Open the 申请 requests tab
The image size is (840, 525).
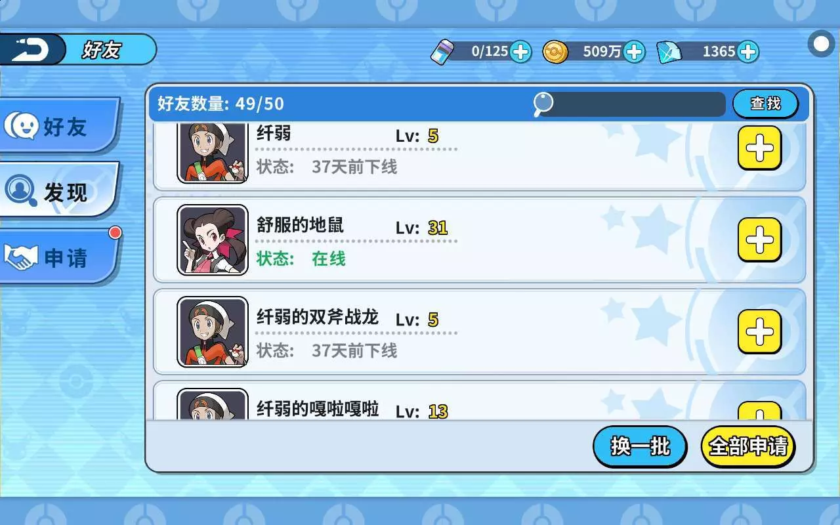click(x=59, y=257)
